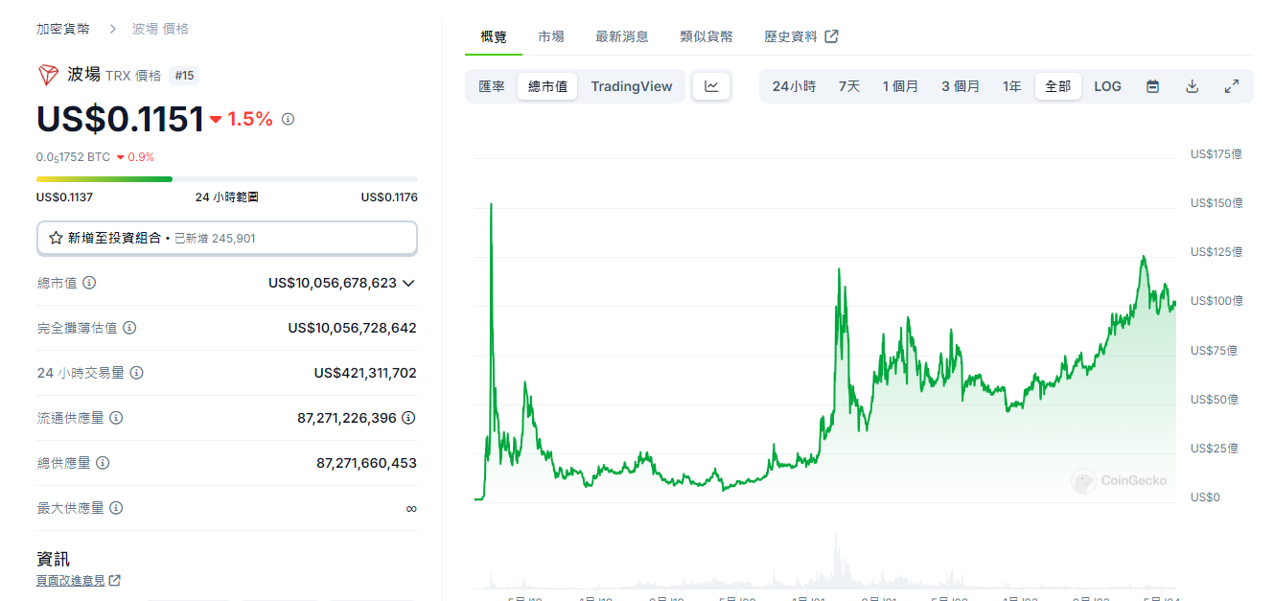The image size is (1274, 601).
Task: Open info tooltip for 總市值
Action: tap(89, 283)
